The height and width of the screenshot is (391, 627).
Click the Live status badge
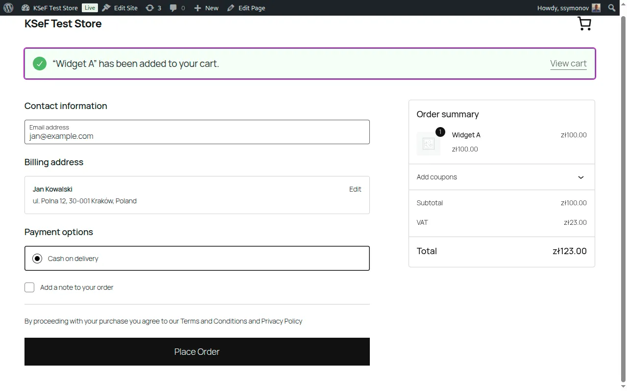click(x=90, y=8)
